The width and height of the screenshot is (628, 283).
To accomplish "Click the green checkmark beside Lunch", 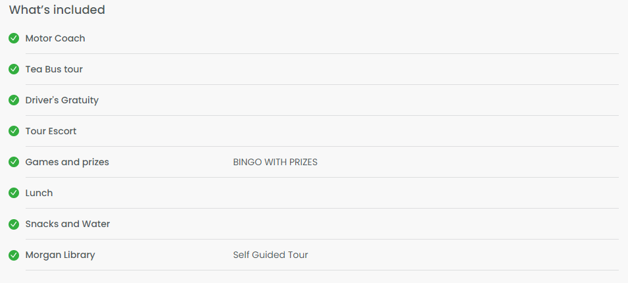I will click(14, 193).
